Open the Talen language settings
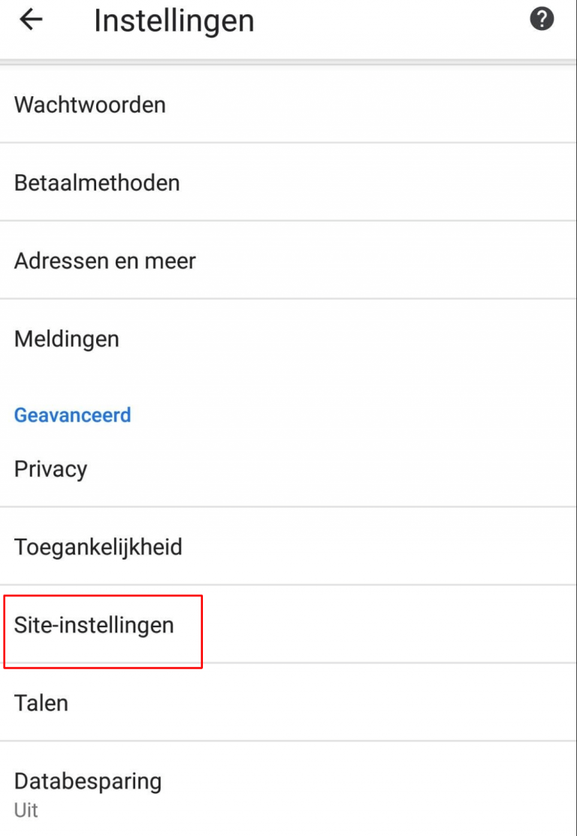The height and width of the screenshot is (836, 577). point(40,703)
